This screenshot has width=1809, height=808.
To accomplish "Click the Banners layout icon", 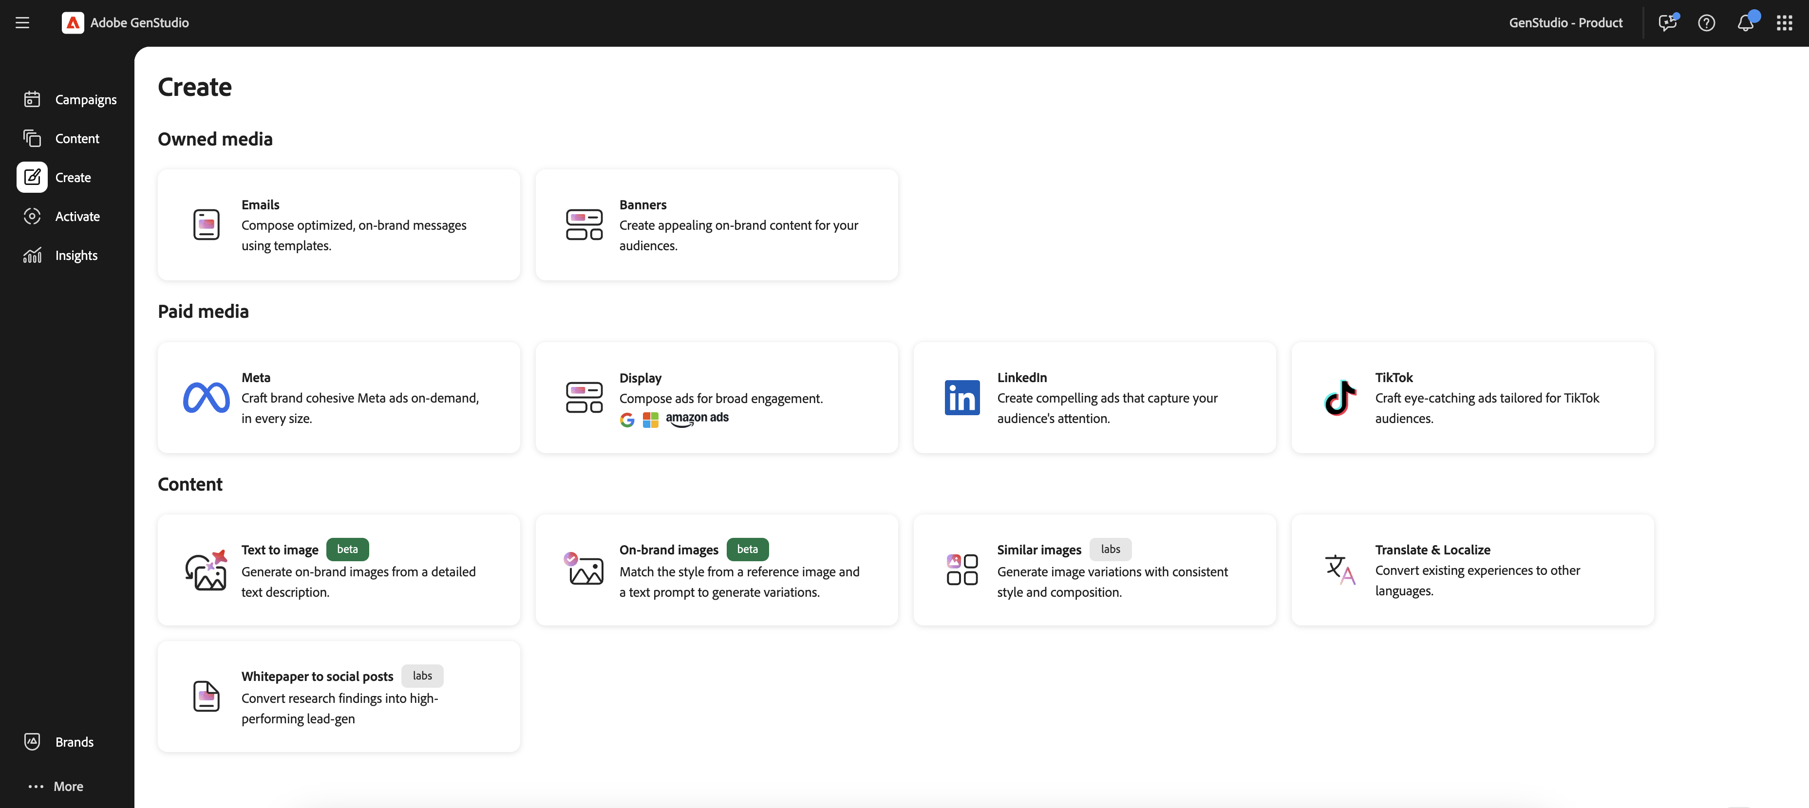I will pyautogui.click(x=584, y=225).
